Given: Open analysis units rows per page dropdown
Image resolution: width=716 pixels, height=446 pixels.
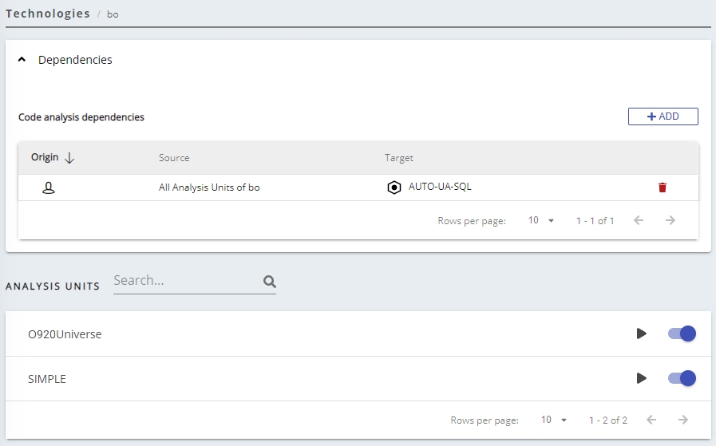Looking at the screenshot, I should coord(553,420).
